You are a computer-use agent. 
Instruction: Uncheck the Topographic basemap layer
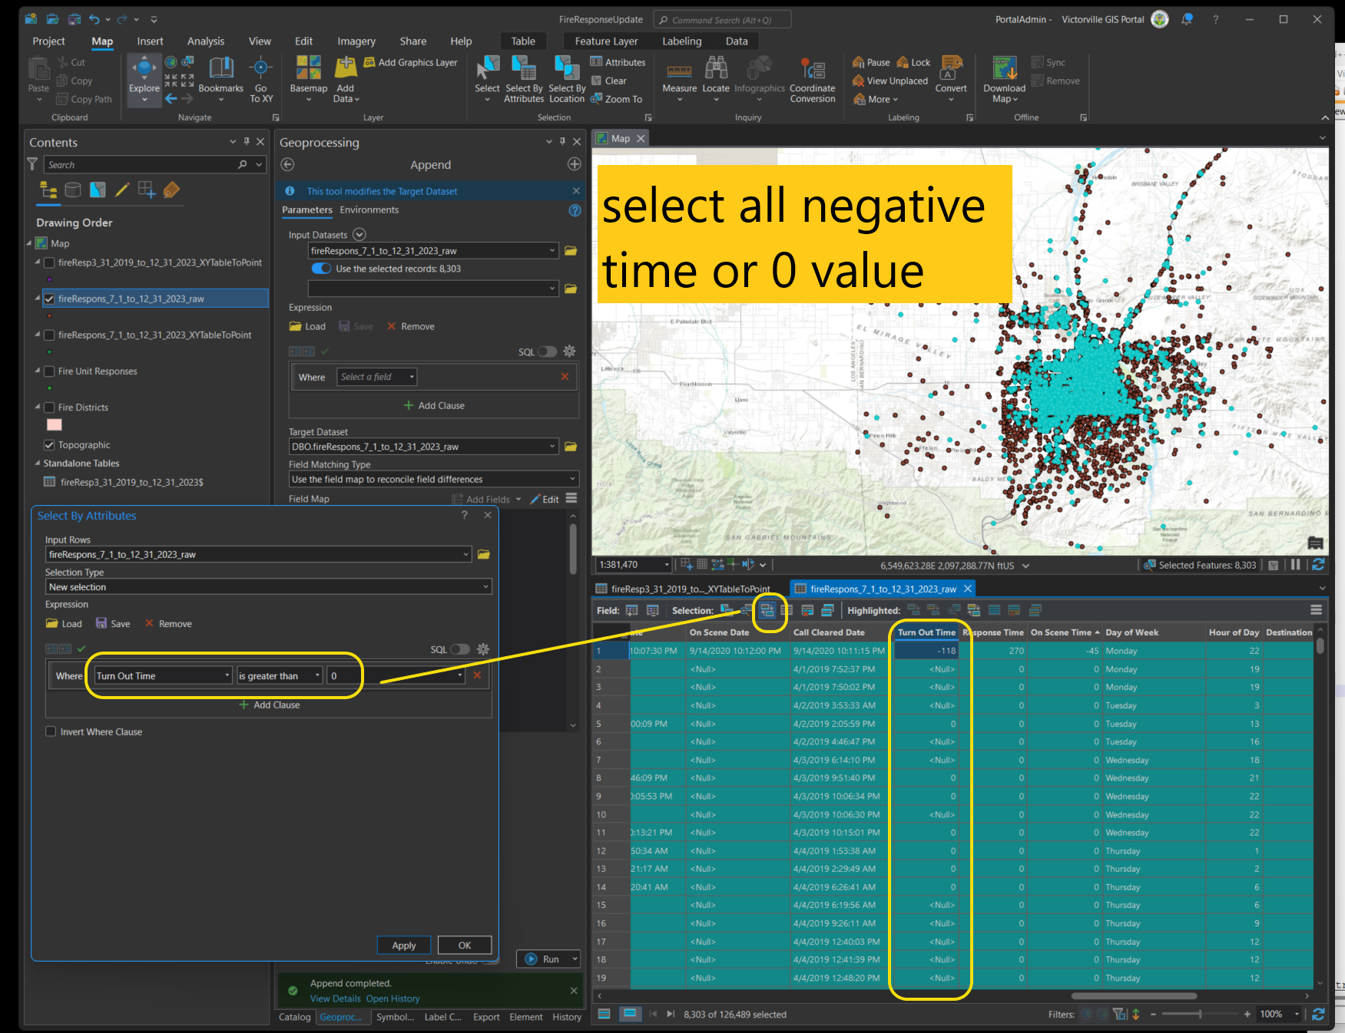[x=50, y=444]
